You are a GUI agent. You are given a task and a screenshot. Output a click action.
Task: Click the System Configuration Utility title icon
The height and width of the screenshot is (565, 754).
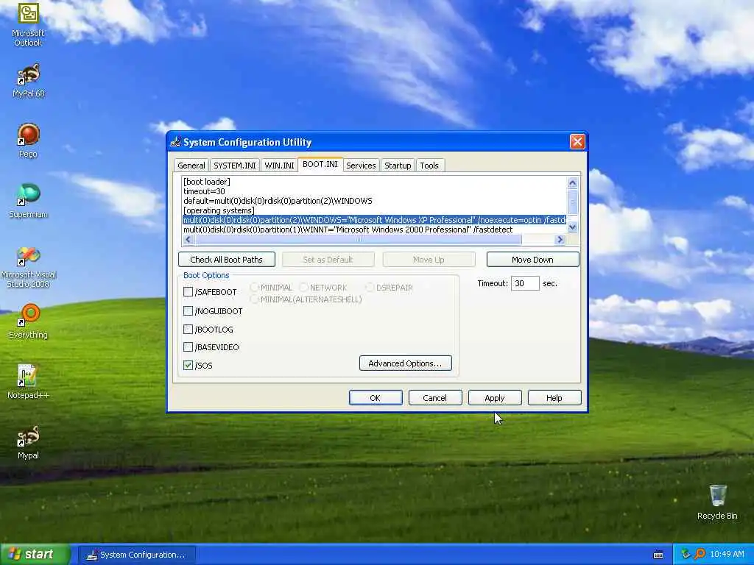(x=175, y=142)
